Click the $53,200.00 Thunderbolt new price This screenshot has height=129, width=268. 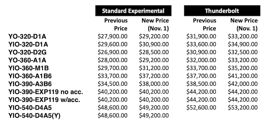(243, 108)
